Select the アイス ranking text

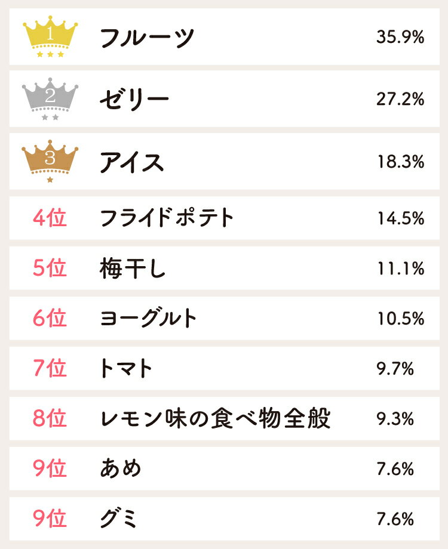pos(131,162)
